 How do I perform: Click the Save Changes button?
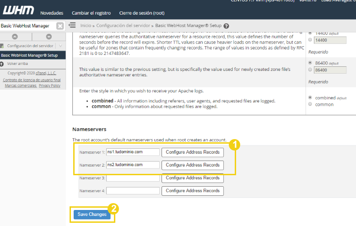pos(92,215)
